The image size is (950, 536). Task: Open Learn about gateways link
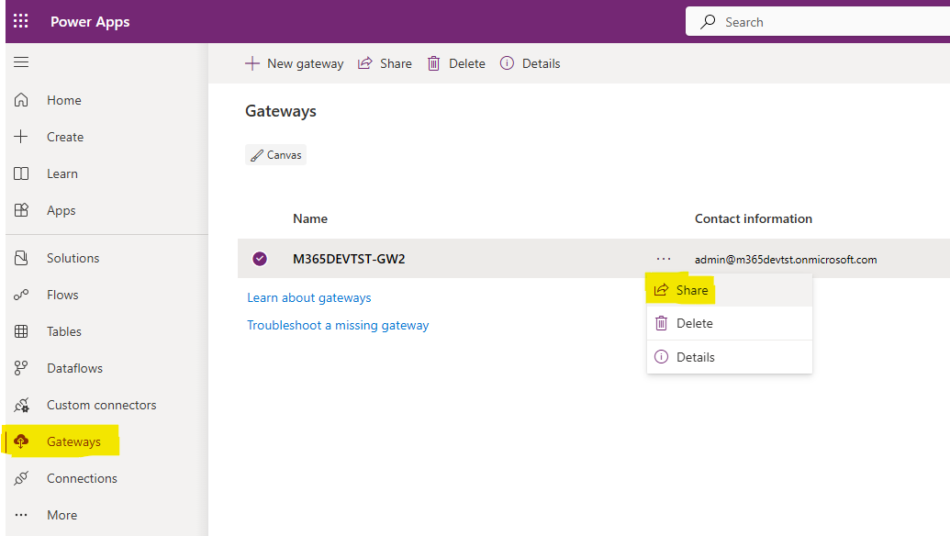pos(308,297)
